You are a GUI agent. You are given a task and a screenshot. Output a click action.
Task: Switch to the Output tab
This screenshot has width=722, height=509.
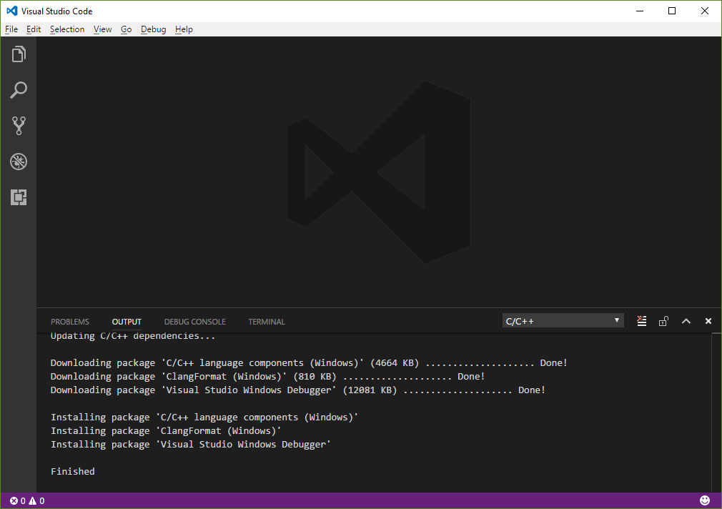[127, 322]
